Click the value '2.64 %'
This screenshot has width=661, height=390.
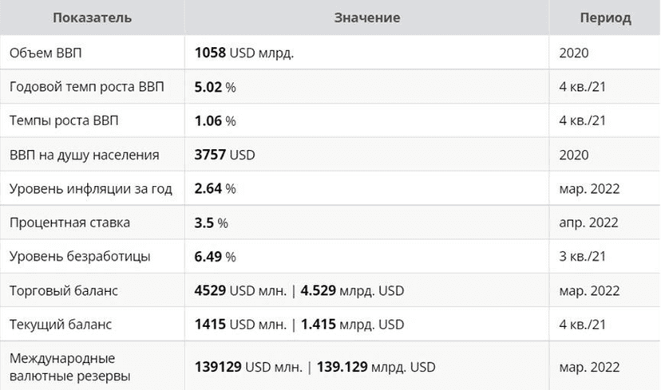point(215,189)
